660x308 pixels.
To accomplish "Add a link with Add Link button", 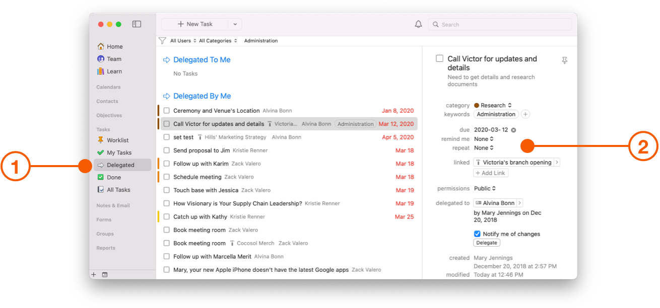I will [490, 173].
